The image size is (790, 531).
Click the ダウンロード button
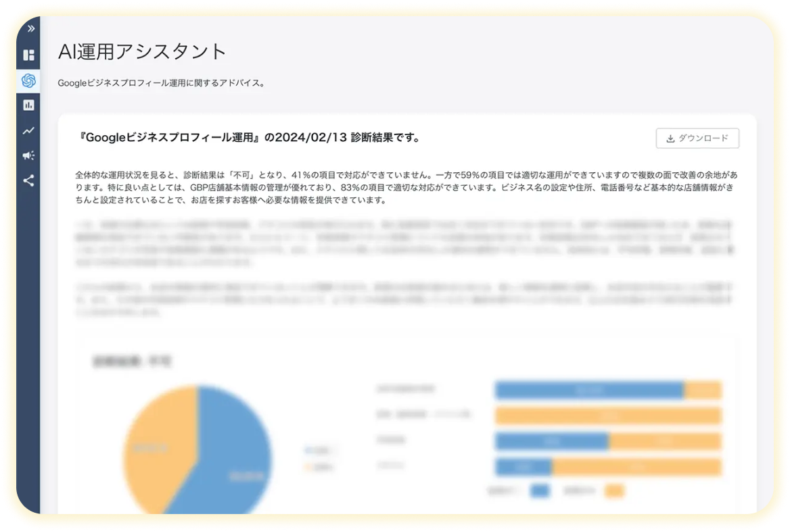coord(697,138)
